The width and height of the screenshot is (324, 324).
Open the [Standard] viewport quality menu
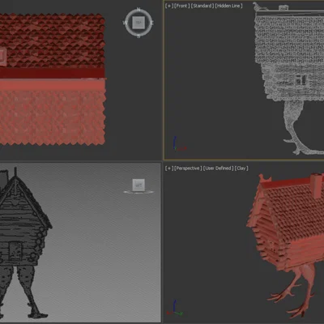pos(202,6)
